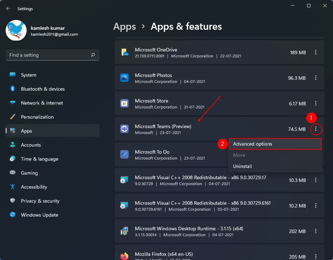
Task: Click the Bluetooth icon in sidebar
Action: click(13, 89)
